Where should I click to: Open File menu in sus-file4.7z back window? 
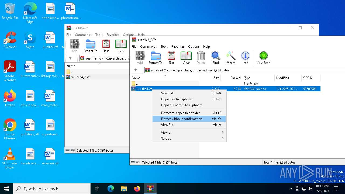[69, 35]
